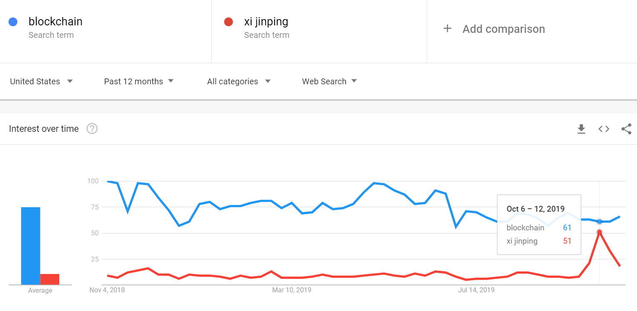The image size is (637, 311).
Task: Open the All categories dropdown
Action: point(239,81)
